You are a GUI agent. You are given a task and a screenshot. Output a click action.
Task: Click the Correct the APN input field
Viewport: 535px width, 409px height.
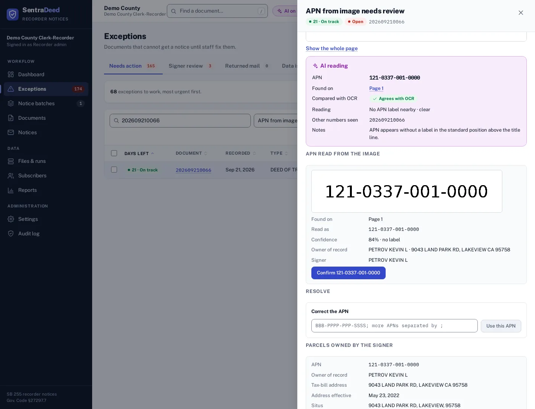coord(395,326)
